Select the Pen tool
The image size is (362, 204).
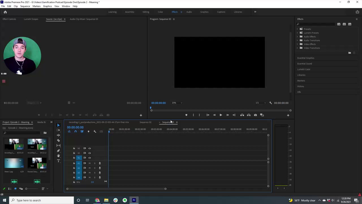point(59,151)
